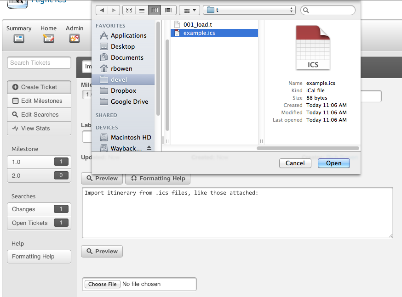Eject the Wayback disk in sidebar
The height and width of the screenshot is (297, 402).
pyautogui.click(x=149, y=148)
